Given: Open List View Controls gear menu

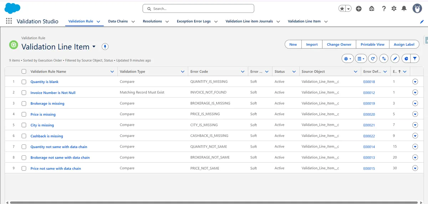Looking at the screenshot, I should click(x=347, y=59).
